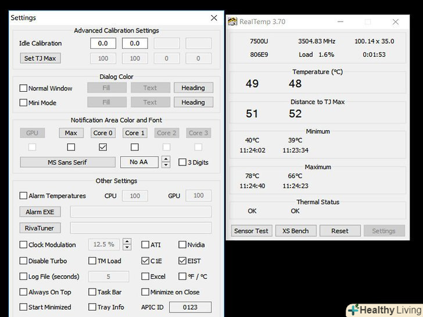Click the Set TJ Max button

tap(40, 58)
